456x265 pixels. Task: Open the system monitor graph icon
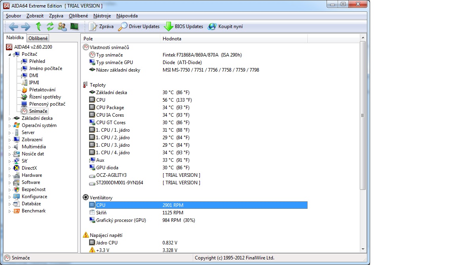(x=74, y=26)
